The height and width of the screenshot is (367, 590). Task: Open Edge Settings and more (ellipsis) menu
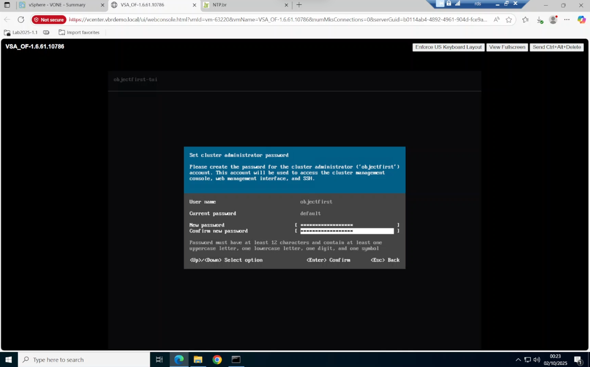pyautogui.click(x=567, y=20)
